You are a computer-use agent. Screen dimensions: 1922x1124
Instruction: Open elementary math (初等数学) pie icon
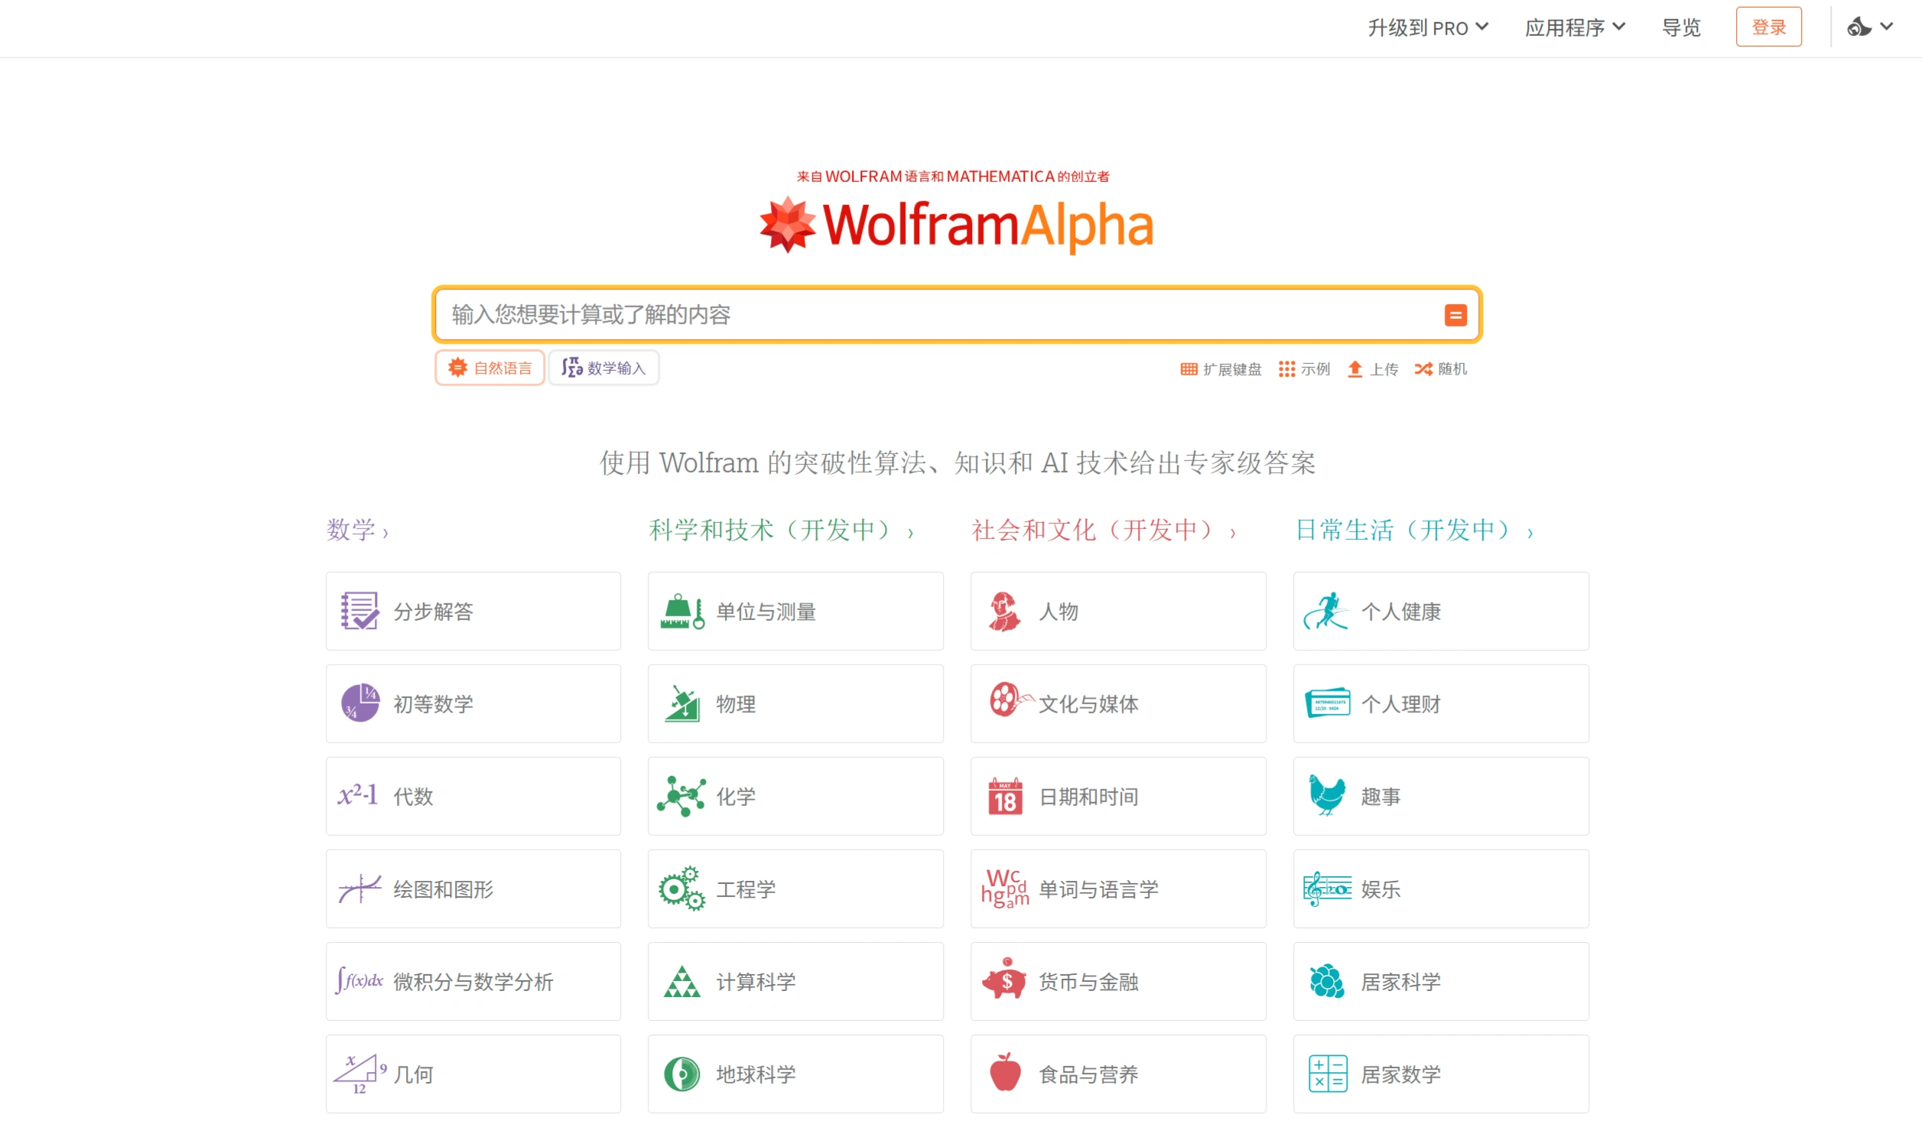[x=359, y=703]
